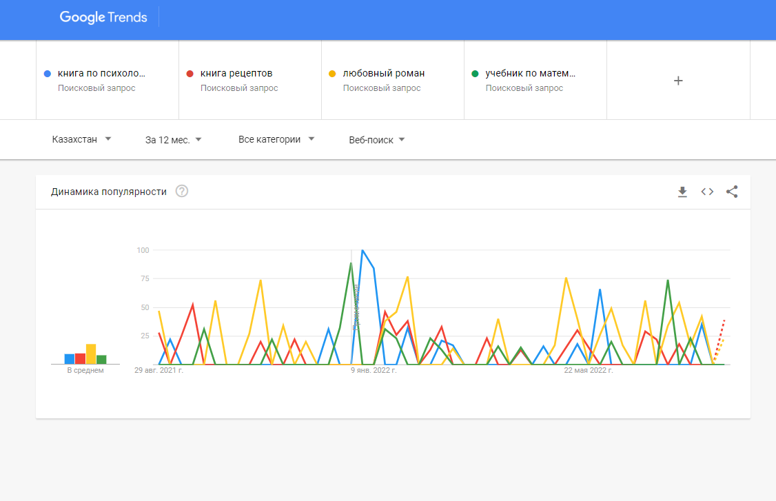
Task: Expand the Веб-поиск search type dropdown
Action: click(x=376, y=140)
